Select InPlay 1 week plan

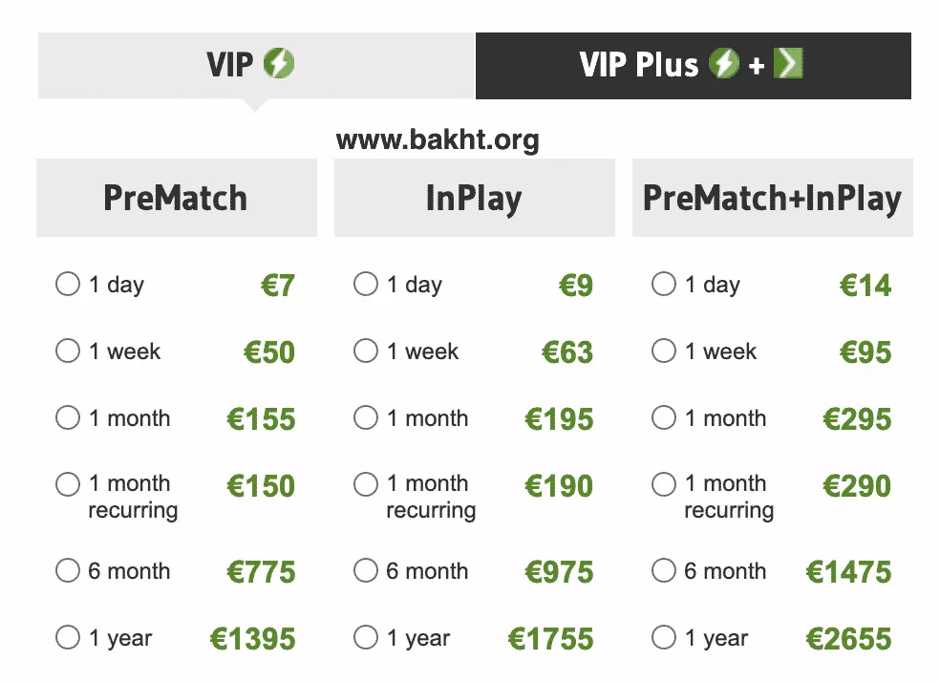coord(366,352)
